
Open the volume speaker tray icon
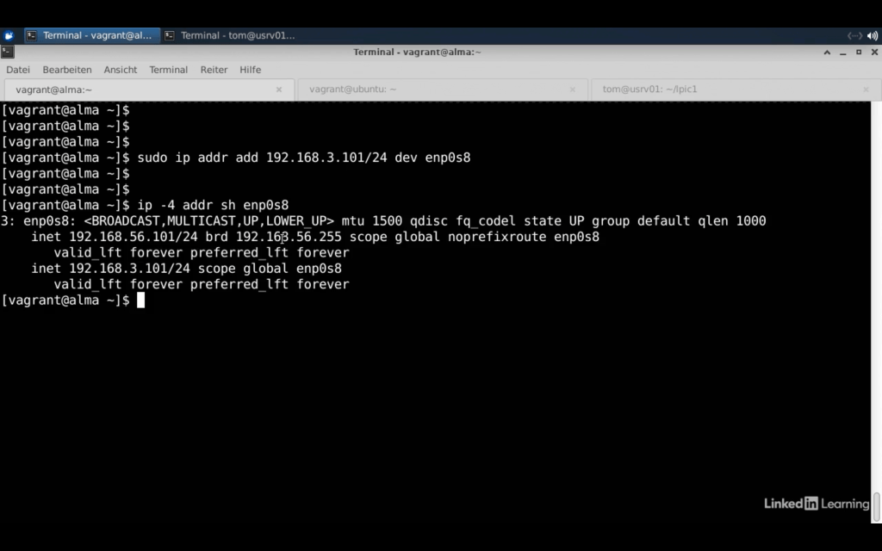873,35
